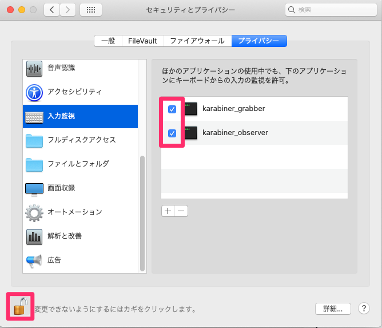Image resolution: width=382 pixels, height=328 pixels.
Task: Select ファイルとフォルダ in the sidebar list
Action: pyautogui.click(x=80, y=164)
